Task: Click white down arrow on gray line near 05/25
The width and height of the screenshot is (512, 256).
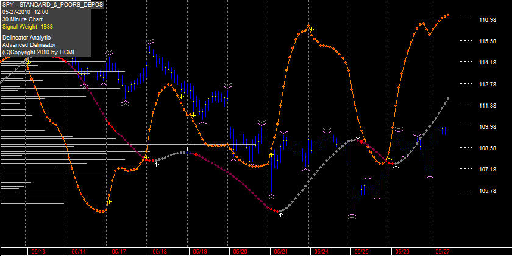Action: coord(358,137)
